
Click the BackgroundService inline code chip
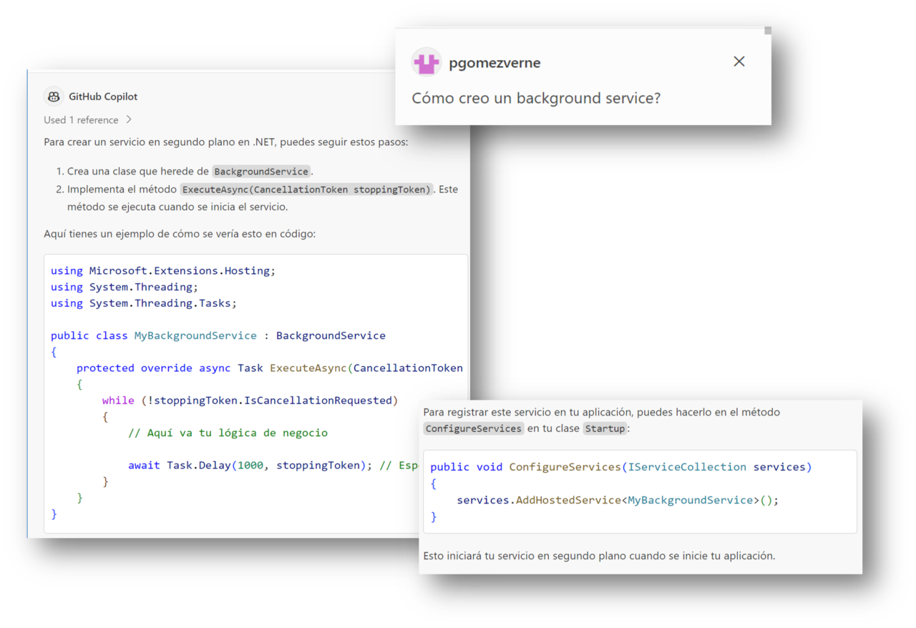coord(260,171)
